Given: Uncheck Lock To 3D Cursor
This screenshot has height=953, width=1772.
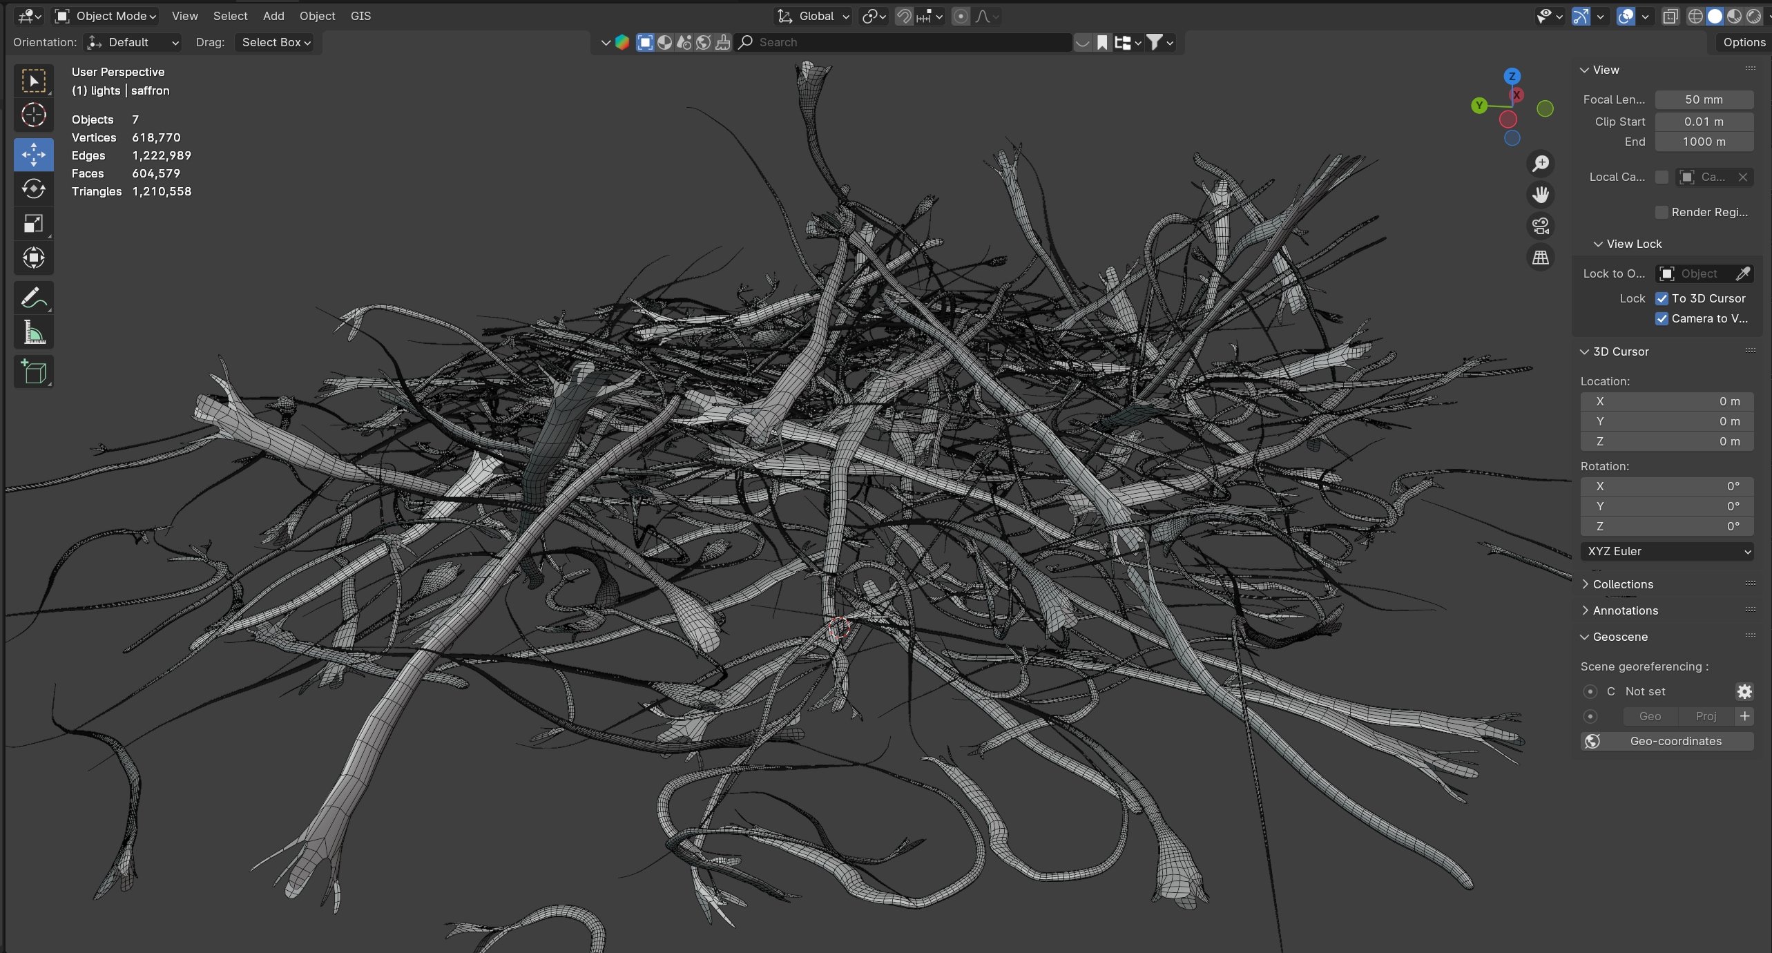Looking at the screenshot, I should (1662, 298).
